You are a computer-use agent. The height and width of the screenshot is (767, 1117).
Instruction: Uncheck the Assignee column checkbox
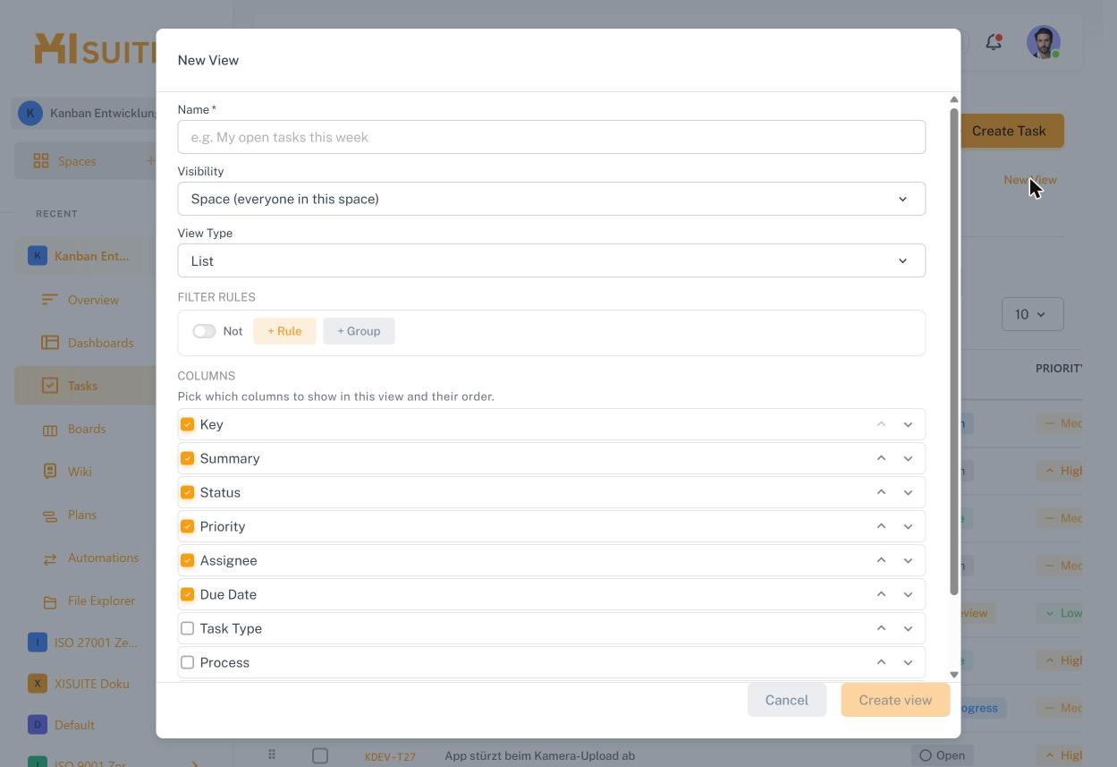tap(187, 560)
